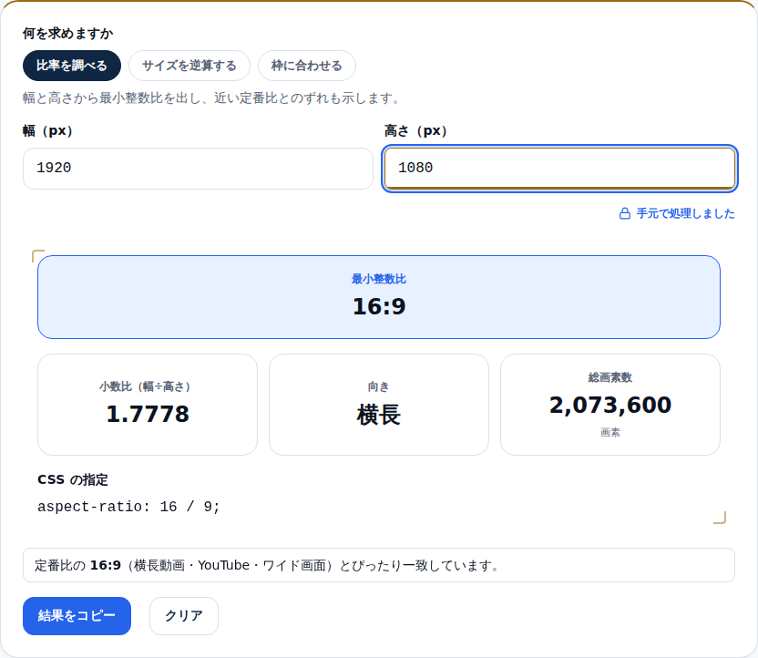Click the 定番比の 16:9 match message
758x658 pixels.
(378, 565)
